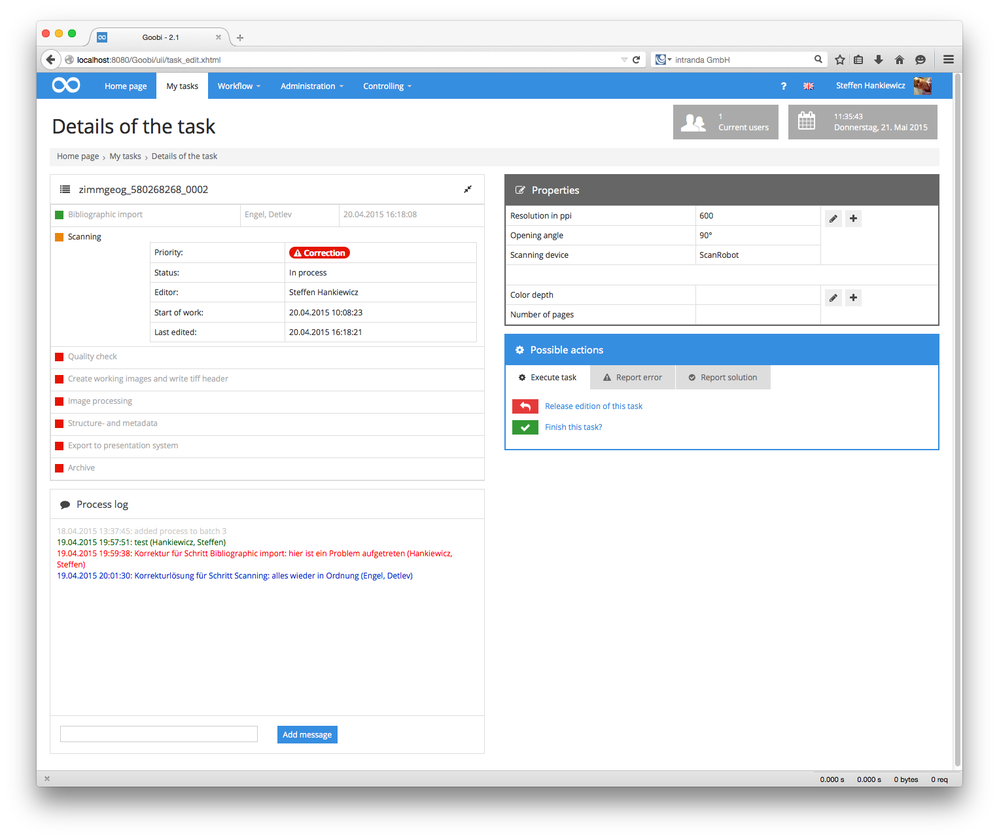Image resolution: width=999 pixels, height=839 pixels.
Task: Click the Goobi infinity logo
Action: click(x=66, y=85)
